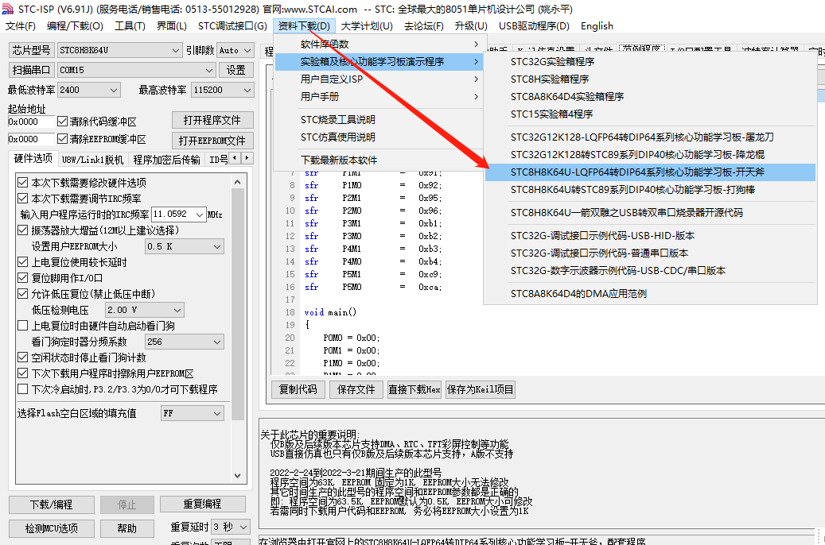Switch to U8W/Link1脱机 tab
825x545 pixels.
pos(92,160)
